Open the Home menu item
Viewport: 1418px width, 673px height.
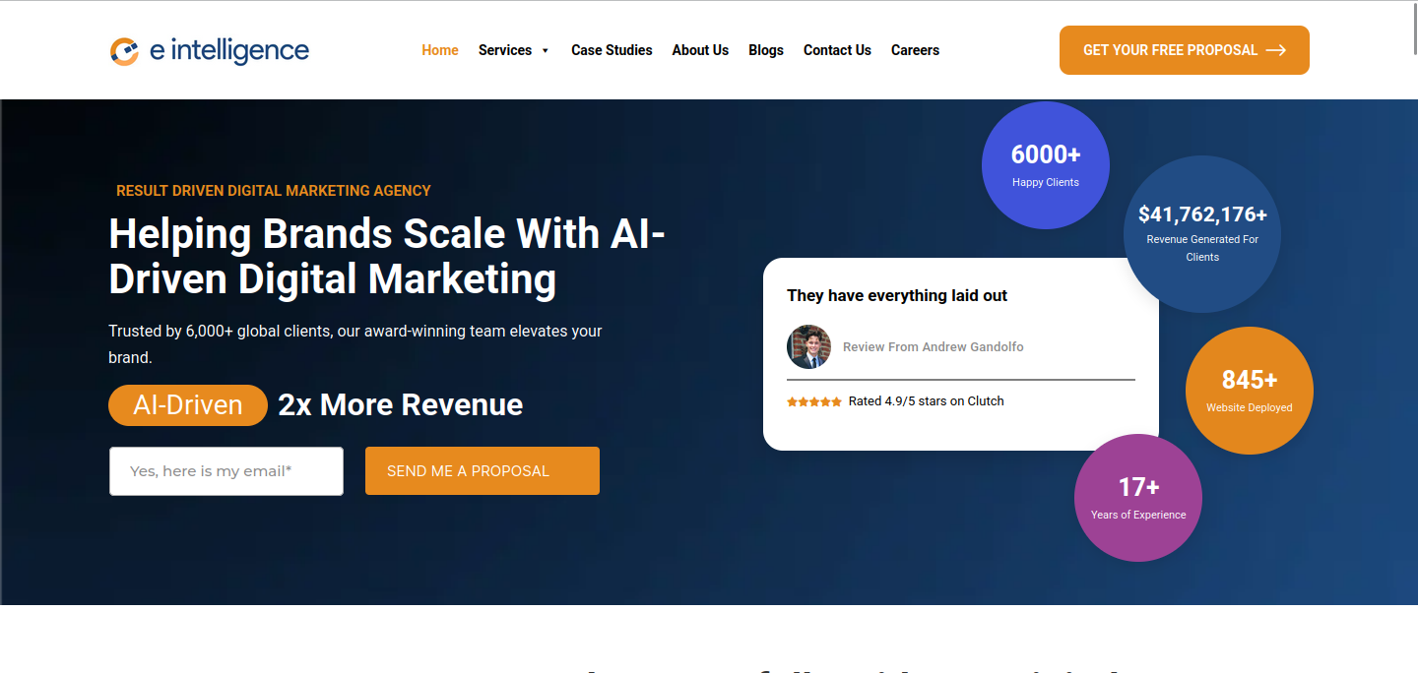[x=440, y=50]
